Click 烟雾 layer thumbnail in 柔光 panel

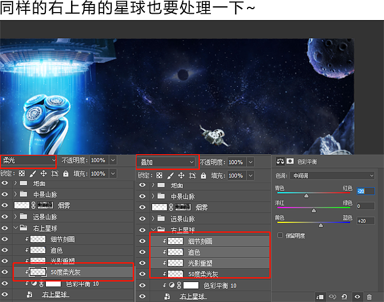point(22,205)
